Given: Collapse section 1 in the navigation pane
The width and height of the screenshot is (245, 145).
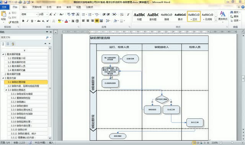Looking at the screenshot, I should [3, 54].
